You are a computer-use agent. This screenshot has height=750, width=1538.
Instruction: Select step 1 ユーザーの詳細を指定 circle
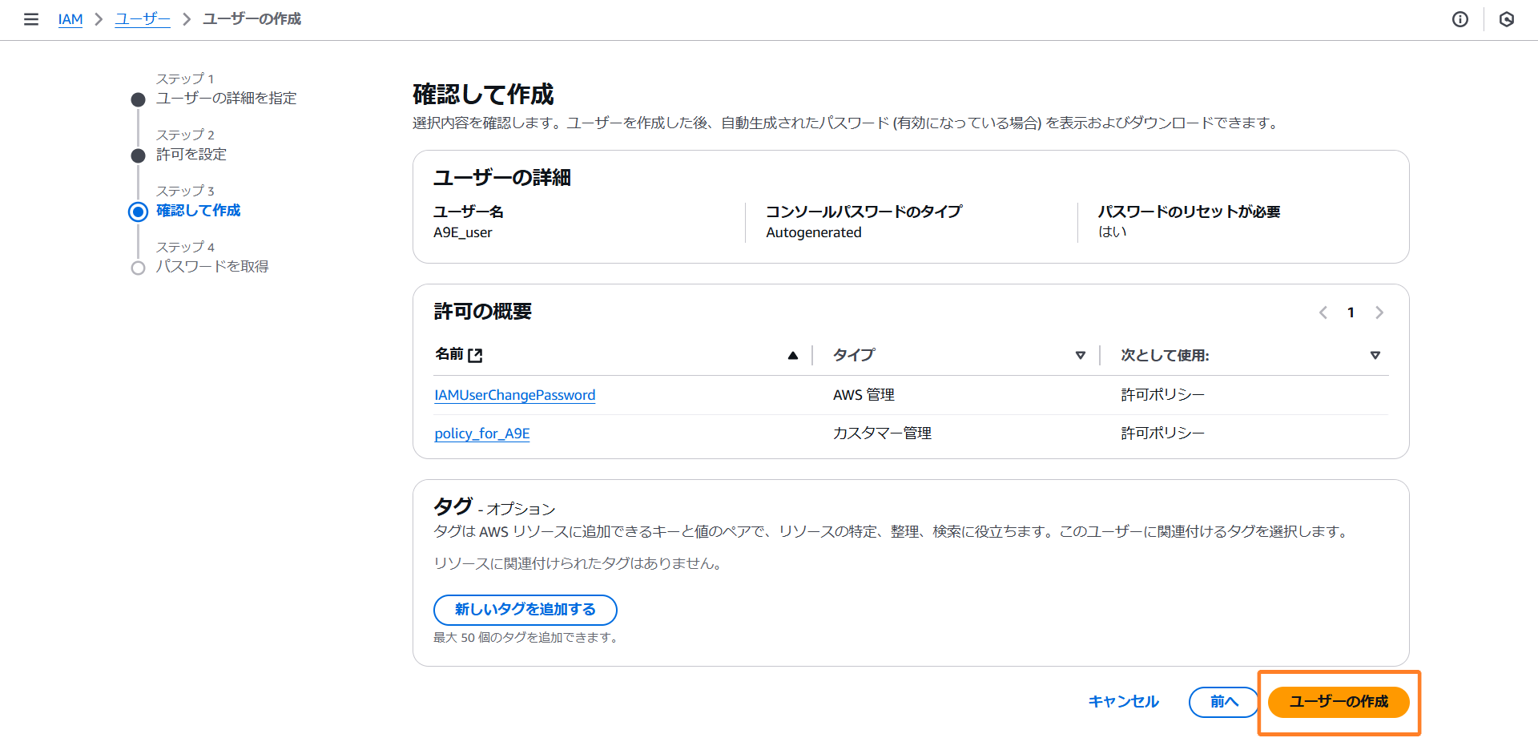coord(139,99)
